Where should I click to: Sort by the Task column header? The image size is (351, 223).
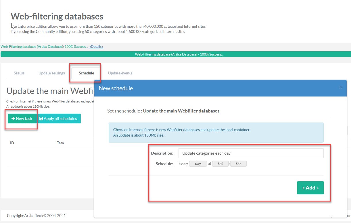point(61,143)
